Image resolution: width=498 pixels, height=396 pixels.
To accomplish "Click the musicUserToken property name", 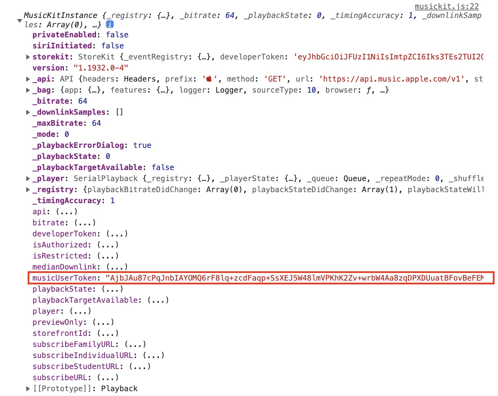I will pos(64,278).
